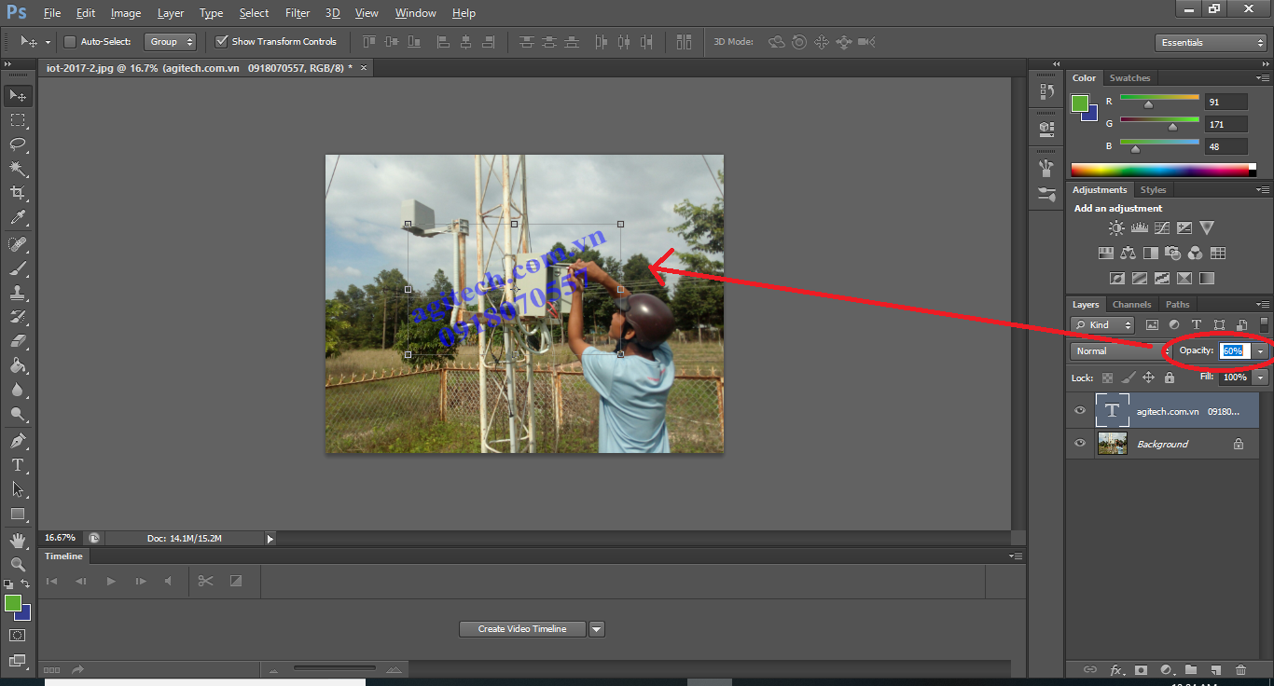
Task: Click the Create Video Timeline button
Action: pos(522,629)
